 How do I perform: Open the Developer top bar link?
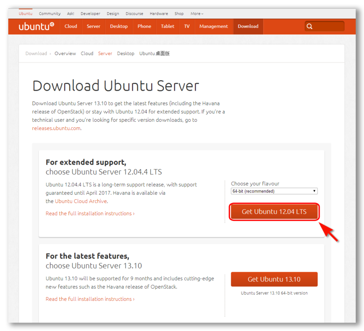click(90, 14)
